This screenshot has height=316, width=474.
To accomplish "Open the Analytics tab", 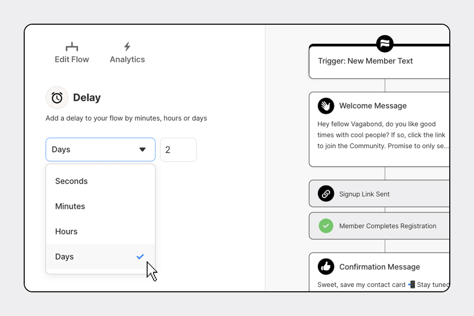I will (127, 59).
